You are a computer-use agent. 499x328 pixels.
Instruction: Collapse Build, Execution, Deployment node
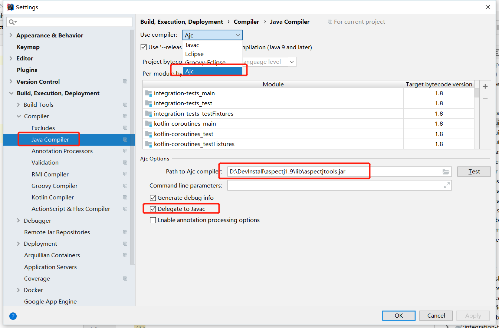11,93
